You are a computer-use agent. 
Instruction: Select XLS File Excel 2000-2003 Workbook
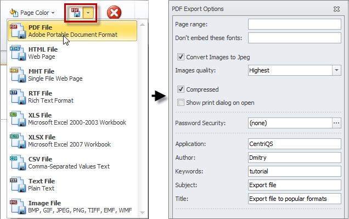click(x=72, y=119)
